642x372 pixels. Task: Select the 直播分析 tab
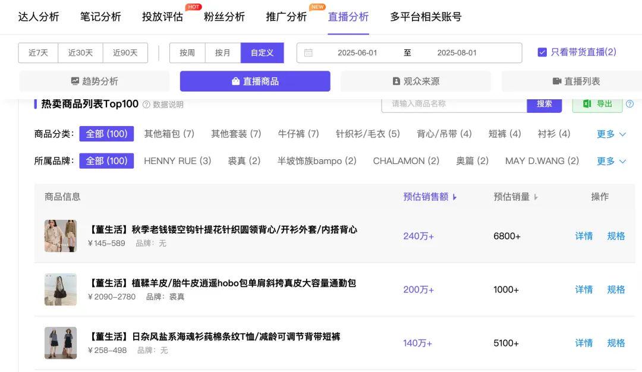348,17
